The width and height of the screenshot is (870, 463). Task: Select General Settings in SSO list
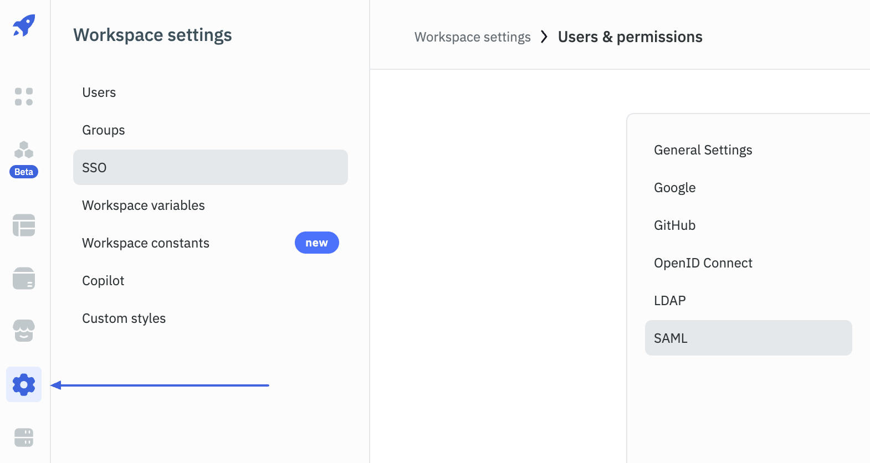click(703, 150)
